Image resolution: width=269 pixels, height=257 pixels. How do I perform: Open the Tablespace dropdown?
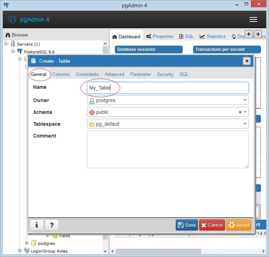click(245, 124)
